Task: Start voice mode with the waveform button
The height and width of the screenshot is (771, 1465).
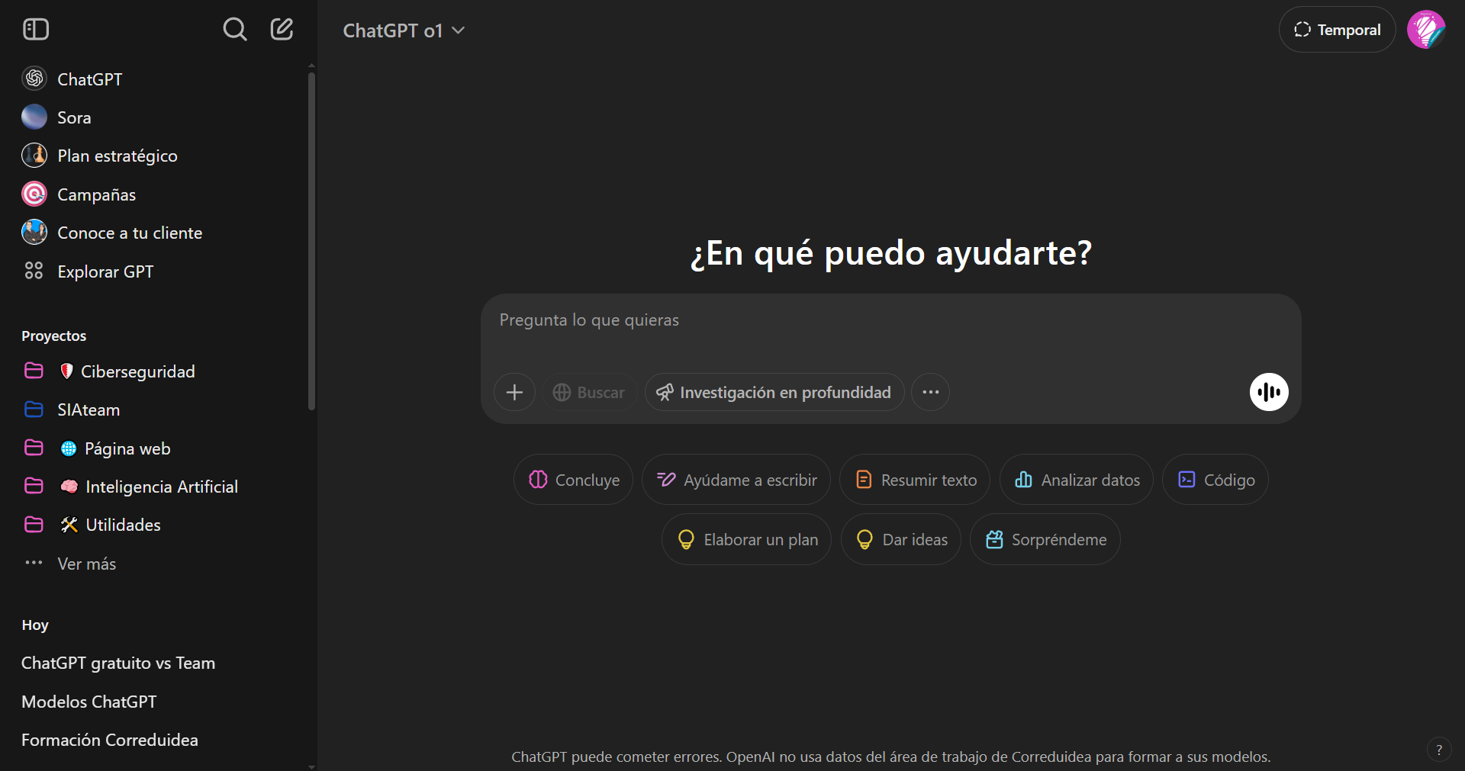Action: (1269, 392)
